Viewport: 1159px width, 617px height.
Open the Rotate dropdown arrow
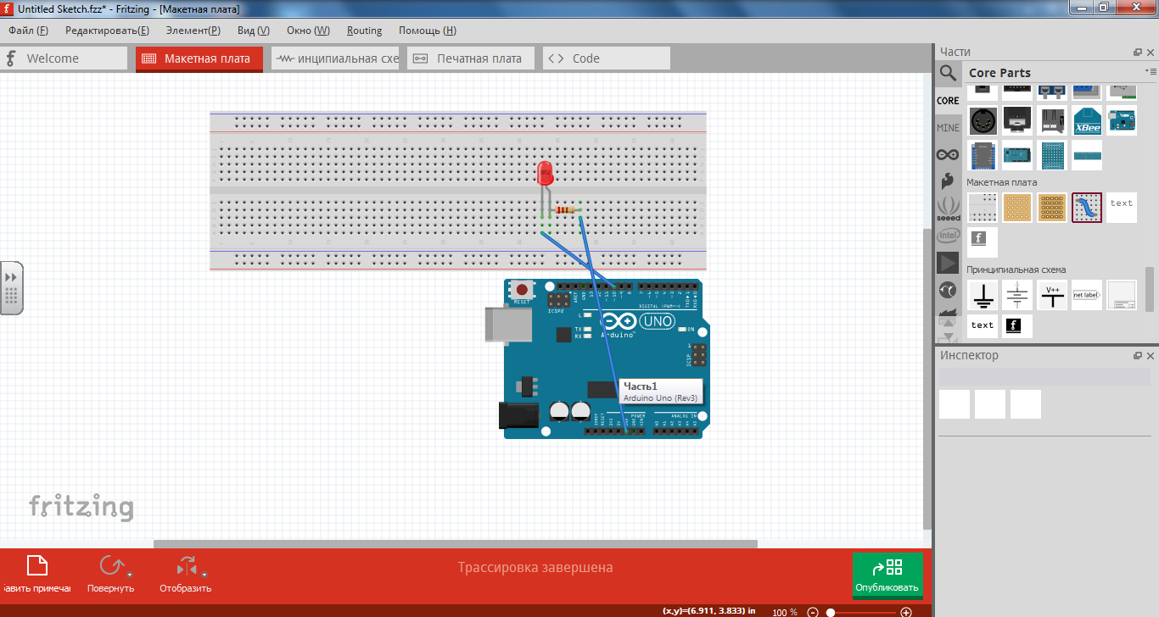click(x=130, y=575)
